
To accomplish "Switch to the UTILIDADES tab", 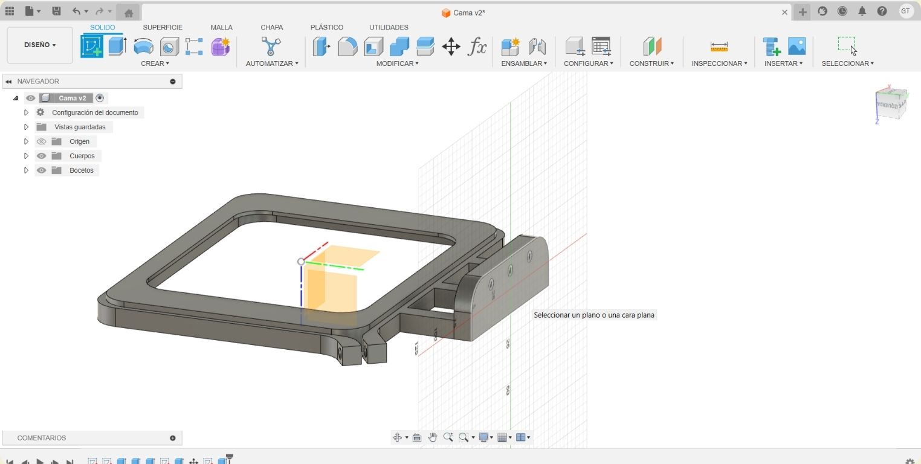I will point(389,27).
